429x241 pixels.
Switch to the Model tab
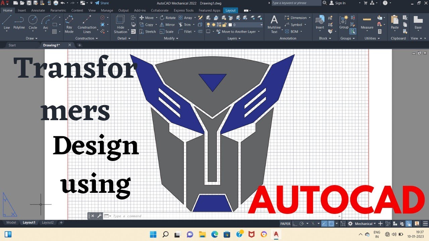11,222
